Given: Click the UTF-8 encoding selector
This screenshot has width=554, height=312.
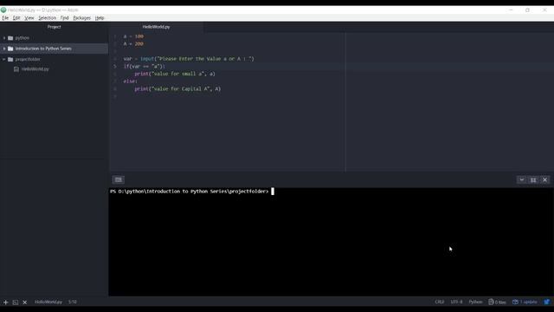Looking at the screenshot, I should tap(456, 302).
